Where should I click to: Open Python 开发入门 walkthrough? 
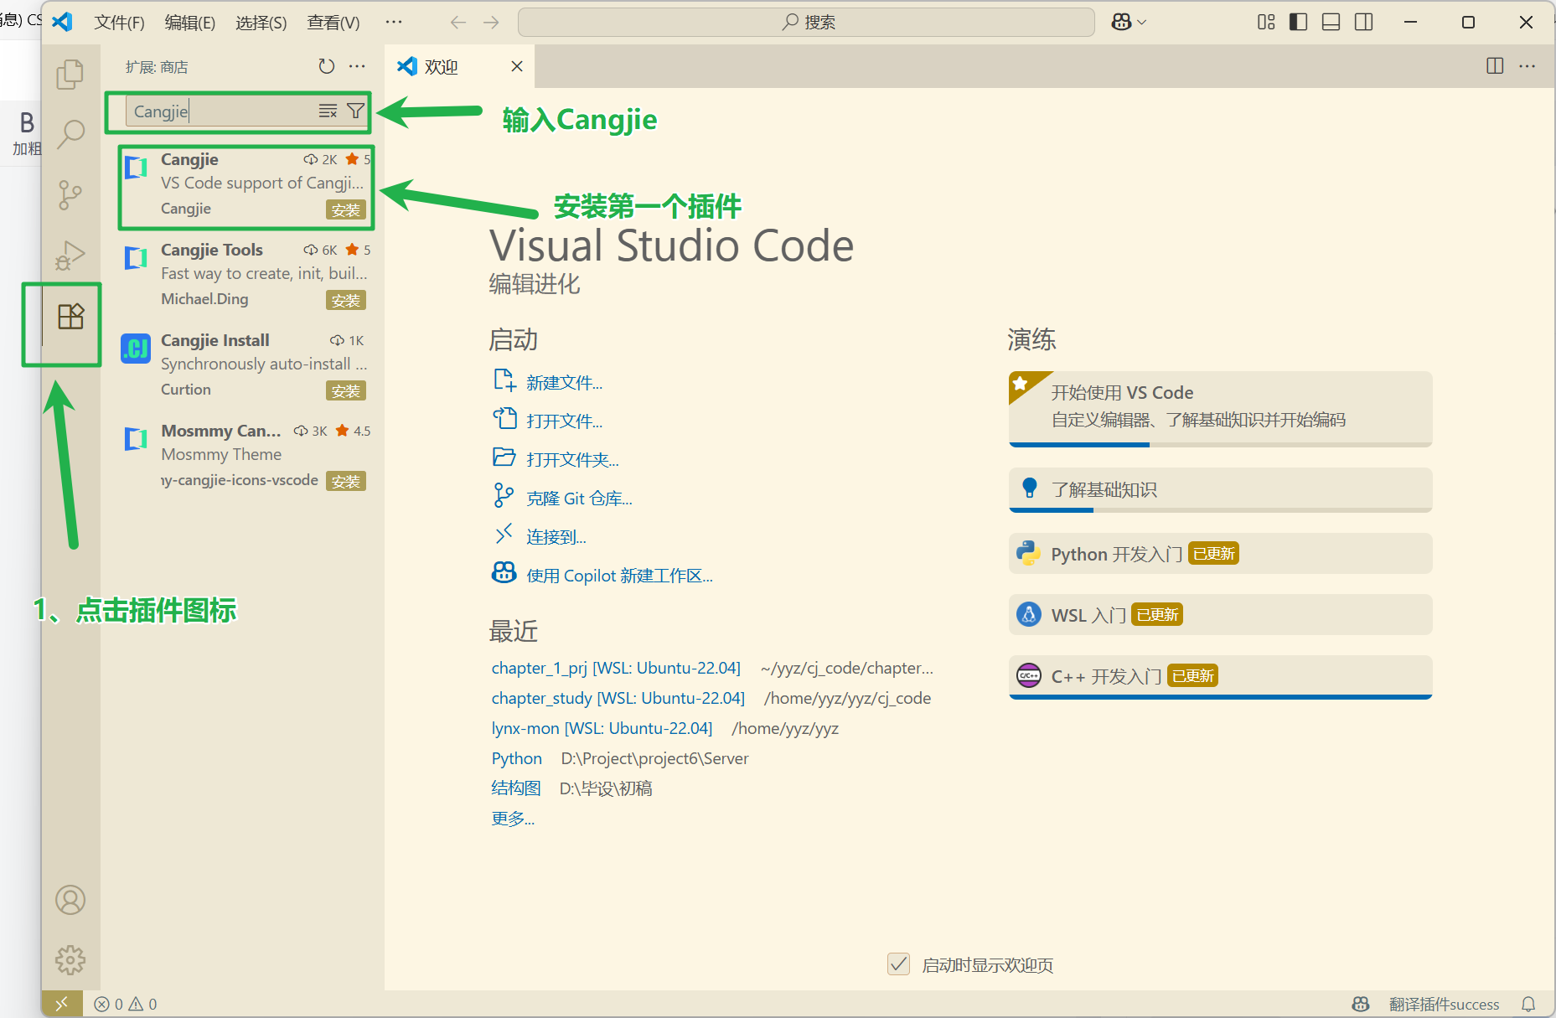[1220, 554]
